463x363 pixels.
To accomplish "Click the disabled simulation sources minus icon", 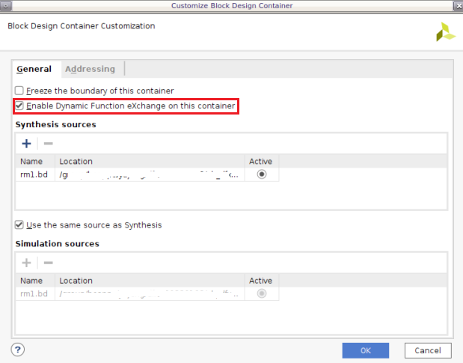I will (48, 263).
